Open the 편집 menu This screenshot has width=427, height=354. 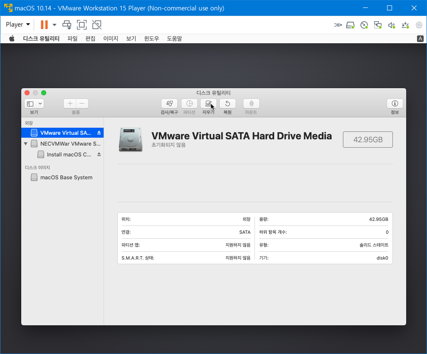[x=90, y=39]
